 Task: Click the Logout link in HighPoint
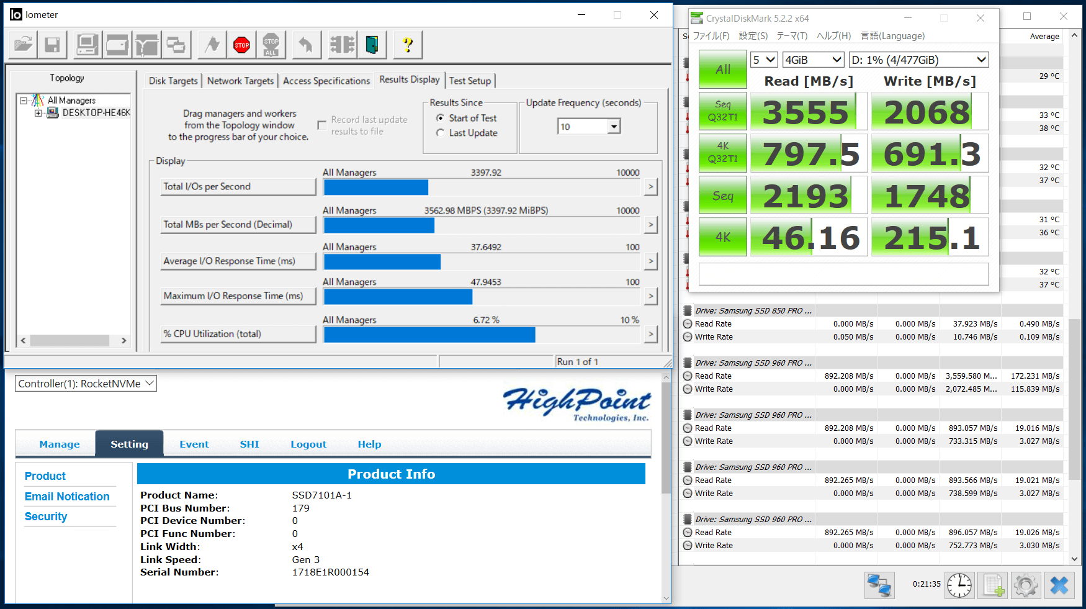click(308, 444)
